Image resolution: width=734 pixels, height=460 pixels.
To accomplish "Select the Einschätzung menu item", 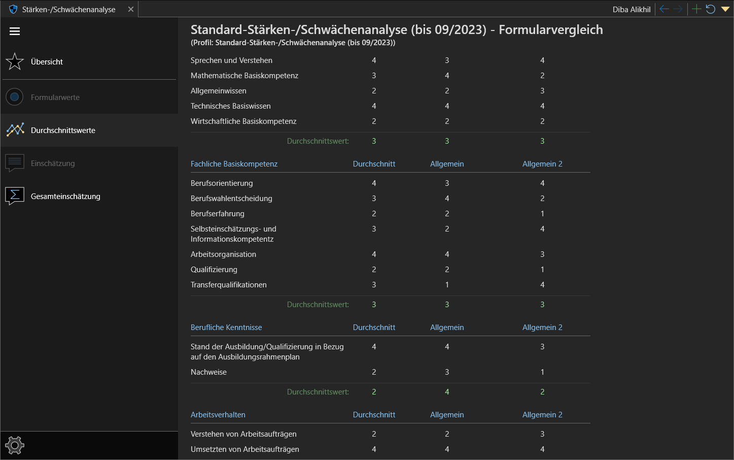I will [53, 163].
